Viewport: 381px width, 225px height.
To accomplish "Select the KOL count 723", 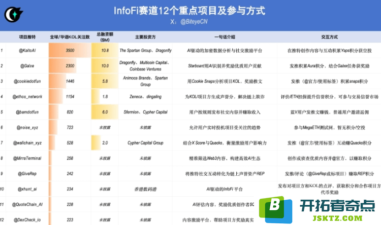I will point(70,127).
